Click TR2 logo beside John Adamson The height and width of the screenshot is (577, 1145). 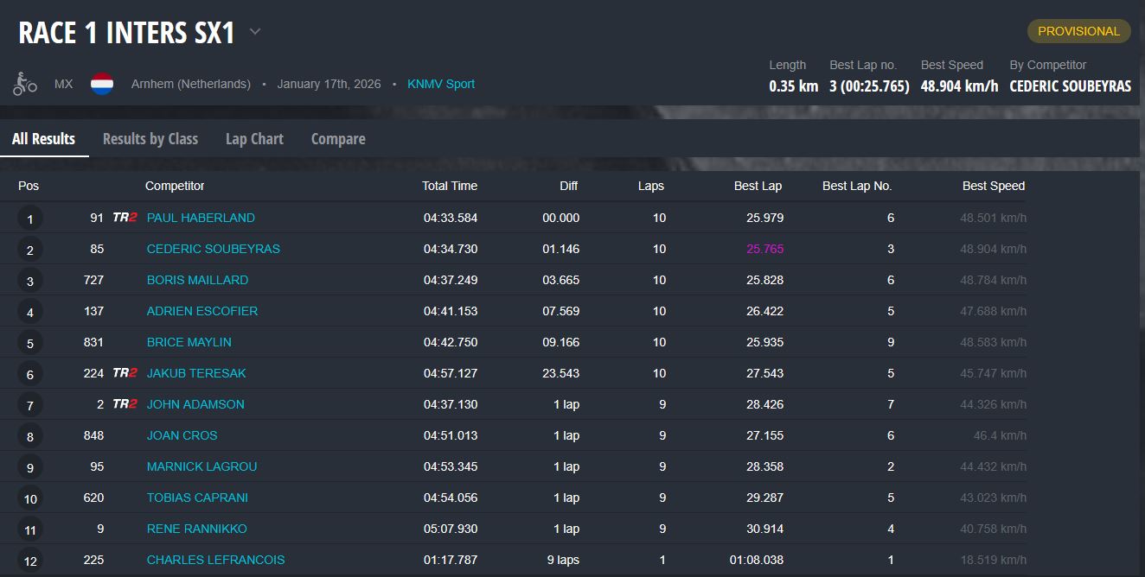125,404
